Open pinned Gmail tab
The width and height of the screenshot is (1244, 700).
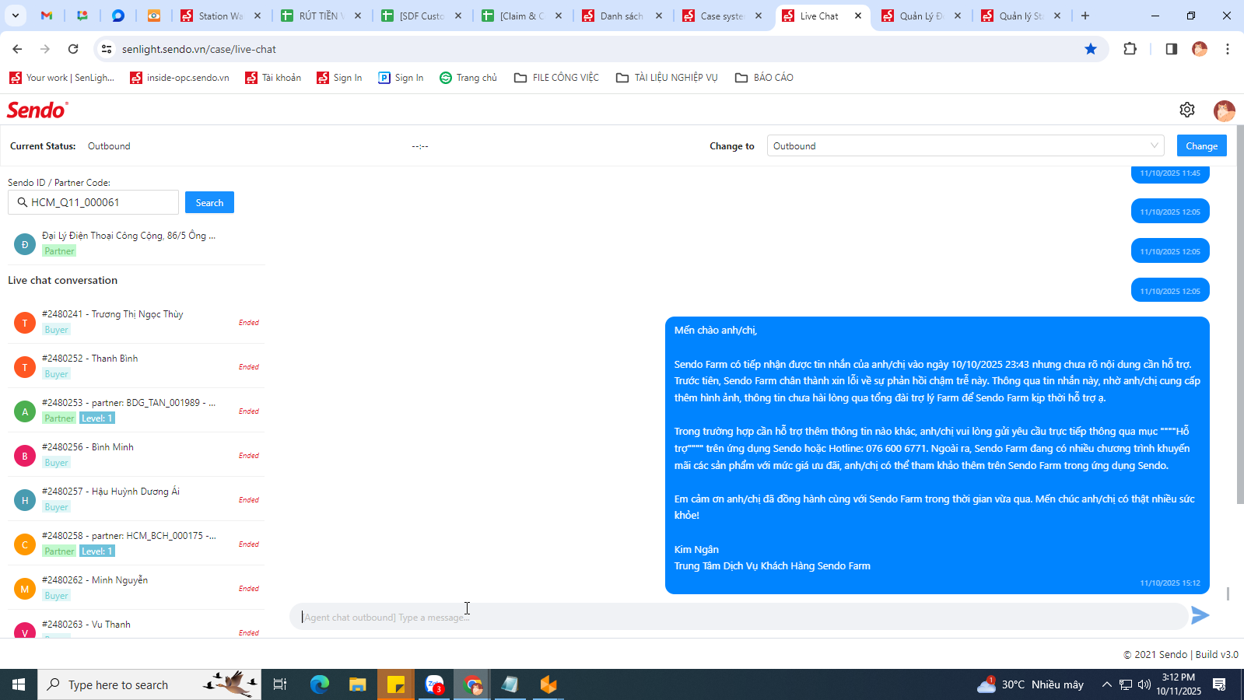point(47,16)
